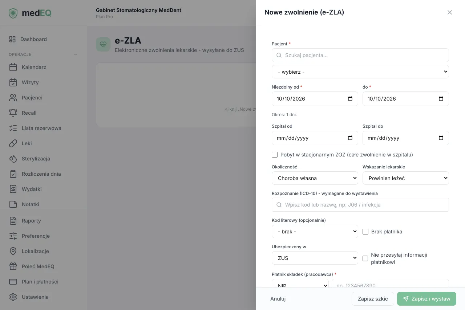The height and width of the screenshot is (310, 465).
Task: Click the Zapisz i wystaw button
Action: [426, 299]
